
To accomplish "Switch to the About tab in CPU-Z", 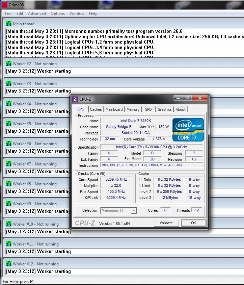I will 181,109.
